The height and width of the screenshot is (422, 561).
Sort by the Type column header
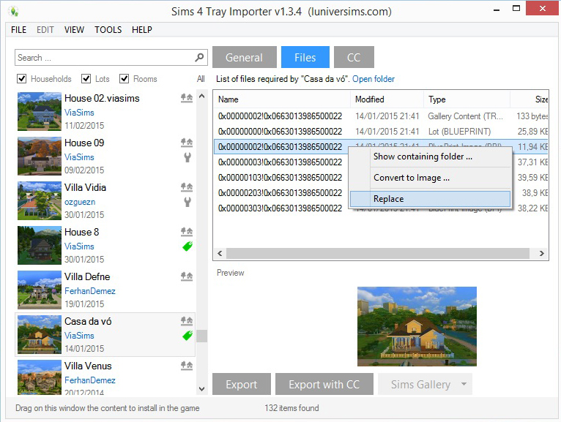tap(467, 99)
